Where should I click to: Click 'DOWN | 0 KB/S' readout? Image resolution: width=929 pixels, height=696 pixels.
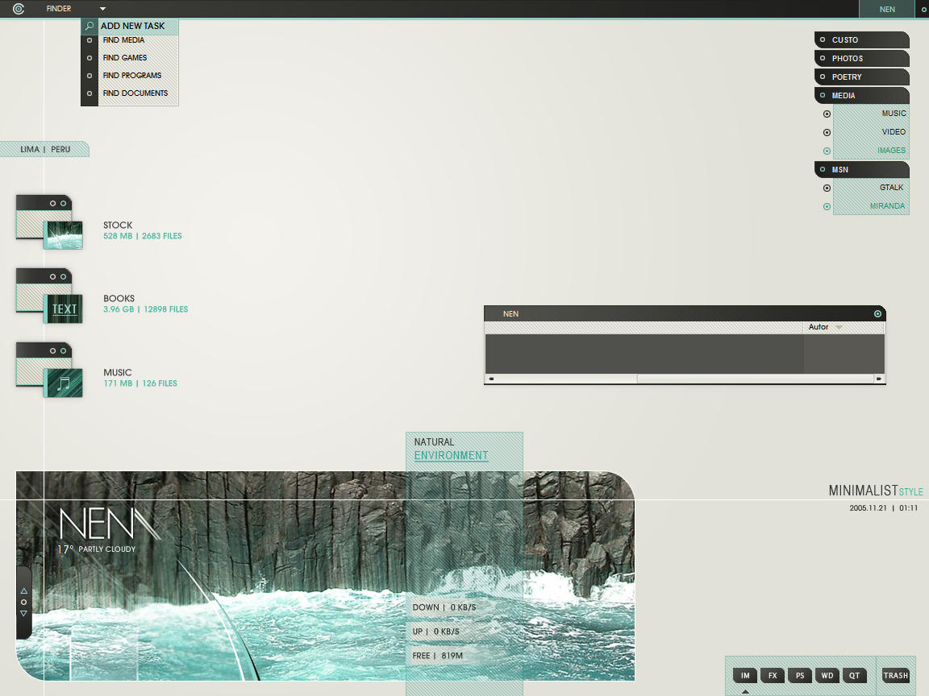click(x=444, y=607)
